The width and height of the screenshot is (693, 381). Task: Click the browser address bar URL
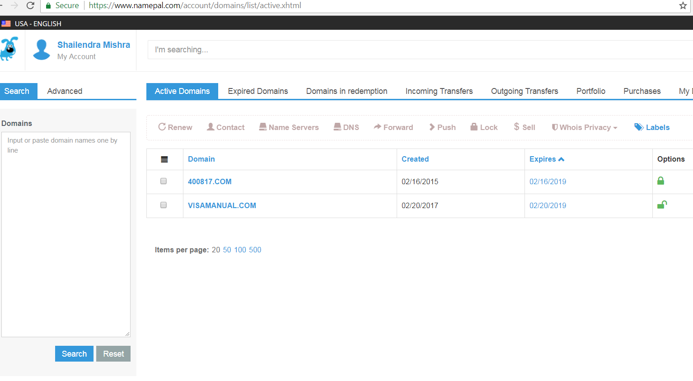(195, 5)
